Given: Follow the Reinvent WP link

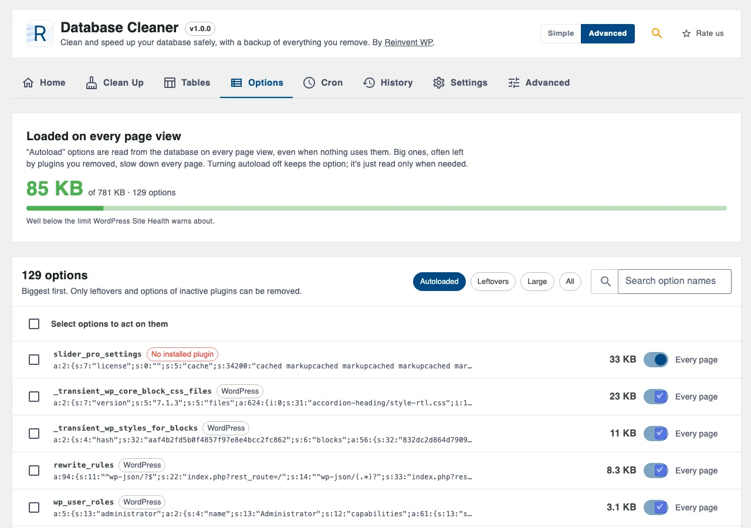Looking at the screenshot, I should (x=409, y=42).
